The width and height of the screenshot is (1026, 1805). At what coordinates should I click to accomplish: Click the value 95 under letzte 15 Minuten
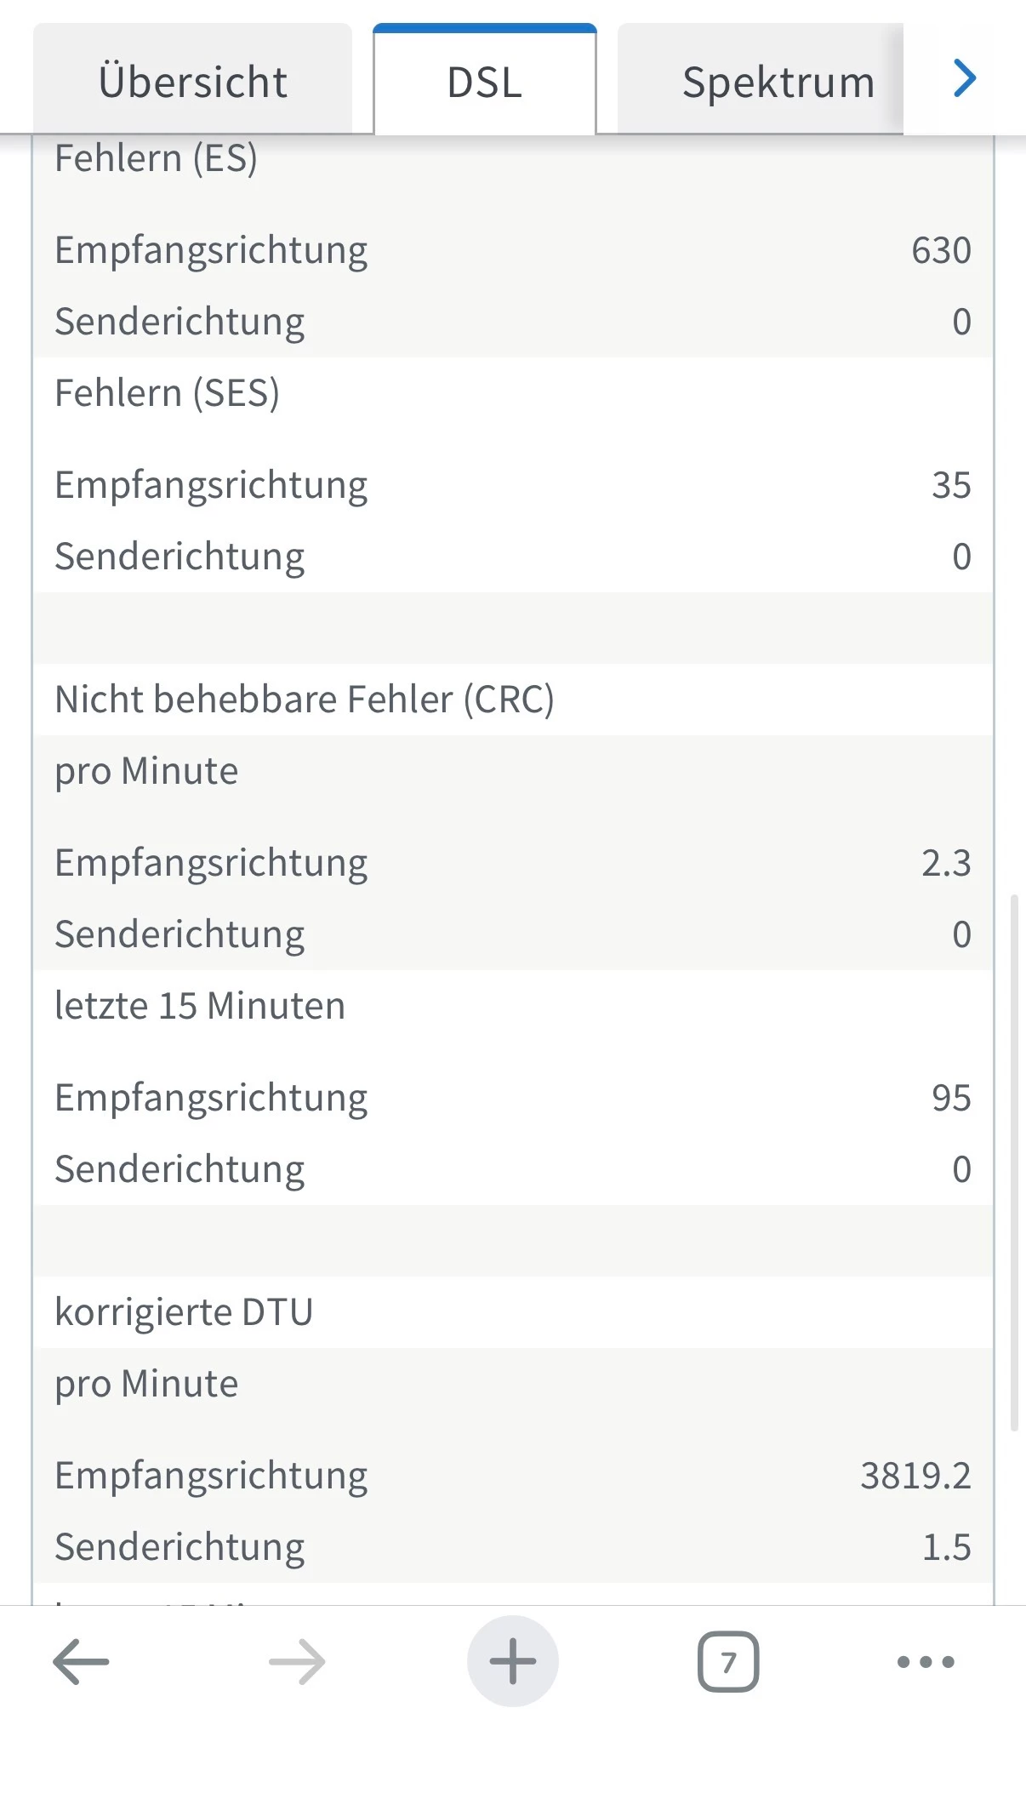click(x=950, y=1098)
